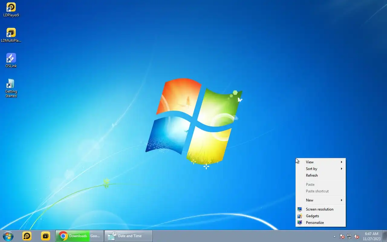Open Screen resolution from context menu
The image size is (387, 242).
320,209
